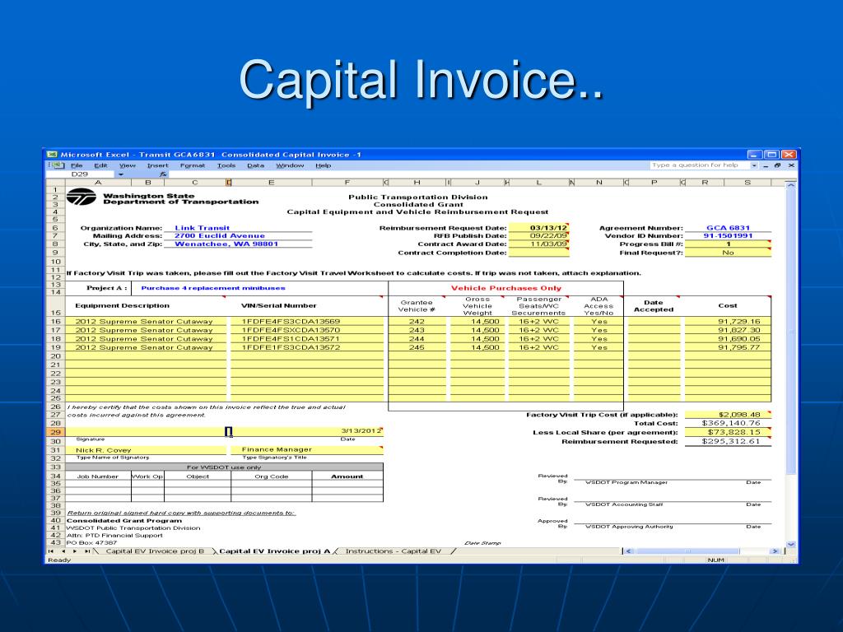Go to first sheet tab arrow
This screenshot has width=843, height=632.
click(51, 551)
